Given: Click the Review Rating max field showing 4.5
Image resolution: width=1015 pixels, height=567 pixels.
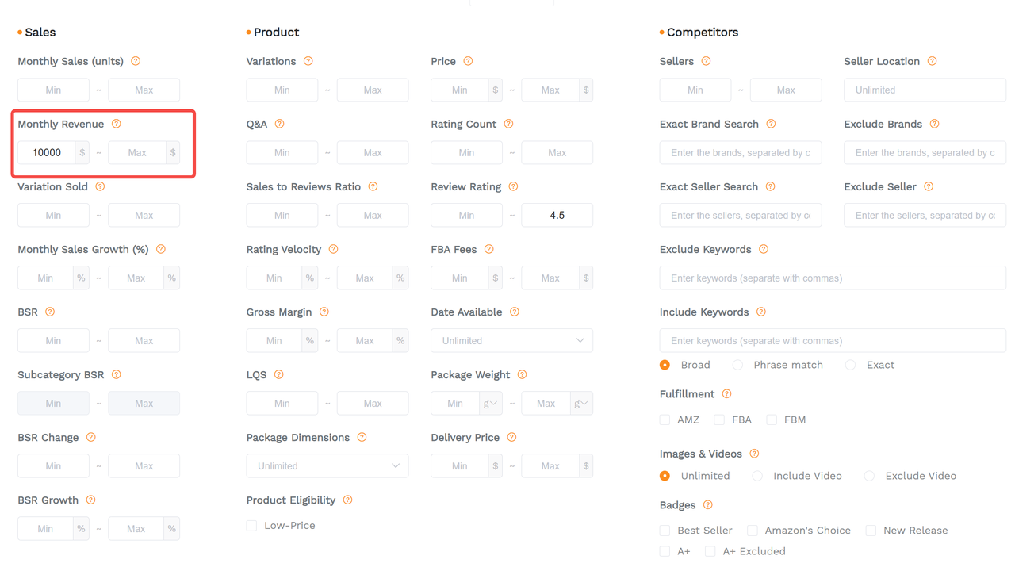Looking at the screenshot, I should click(557, 215).
